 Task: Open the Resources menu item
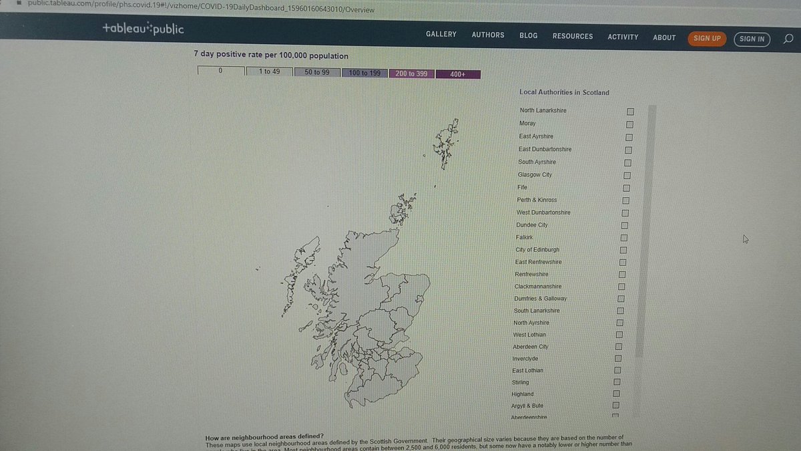tap(573, 36)
